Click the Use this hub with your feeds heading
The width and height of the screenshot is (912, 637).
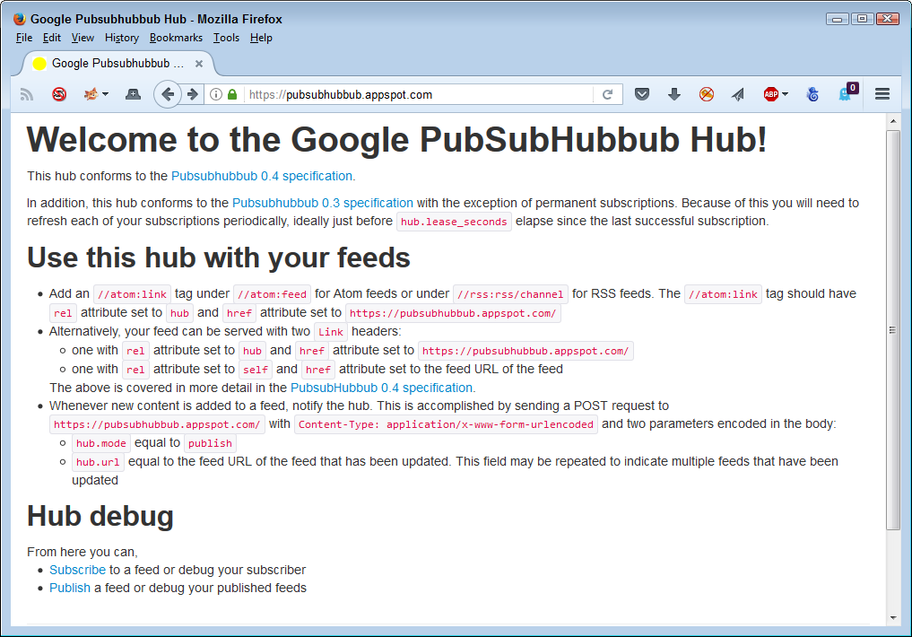219,257
